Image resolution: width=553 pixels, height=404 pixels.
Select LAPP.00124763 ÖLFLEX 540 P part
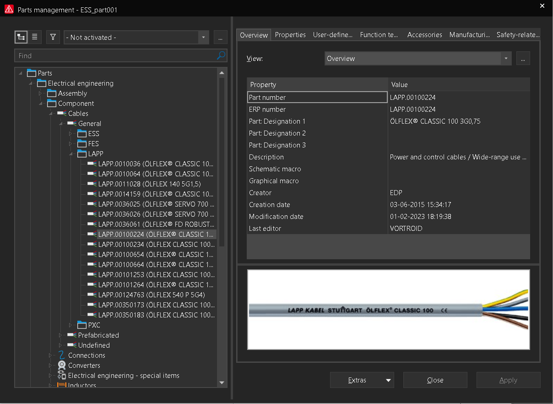click(151, 295)
